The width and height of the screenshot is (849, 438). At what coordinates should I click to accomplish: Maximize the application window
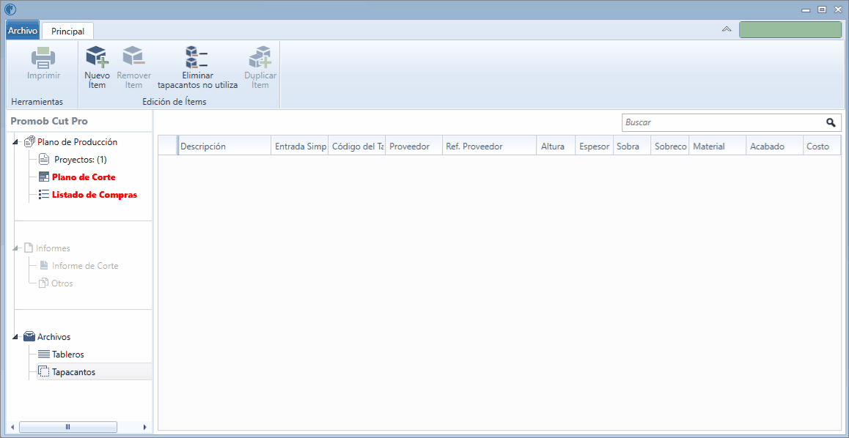pos(822,10)
